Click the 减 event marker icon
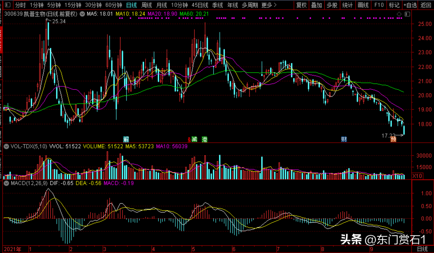The width and height of the screenshot is (434, 253). pyautogui.click(x=194, y=139)
